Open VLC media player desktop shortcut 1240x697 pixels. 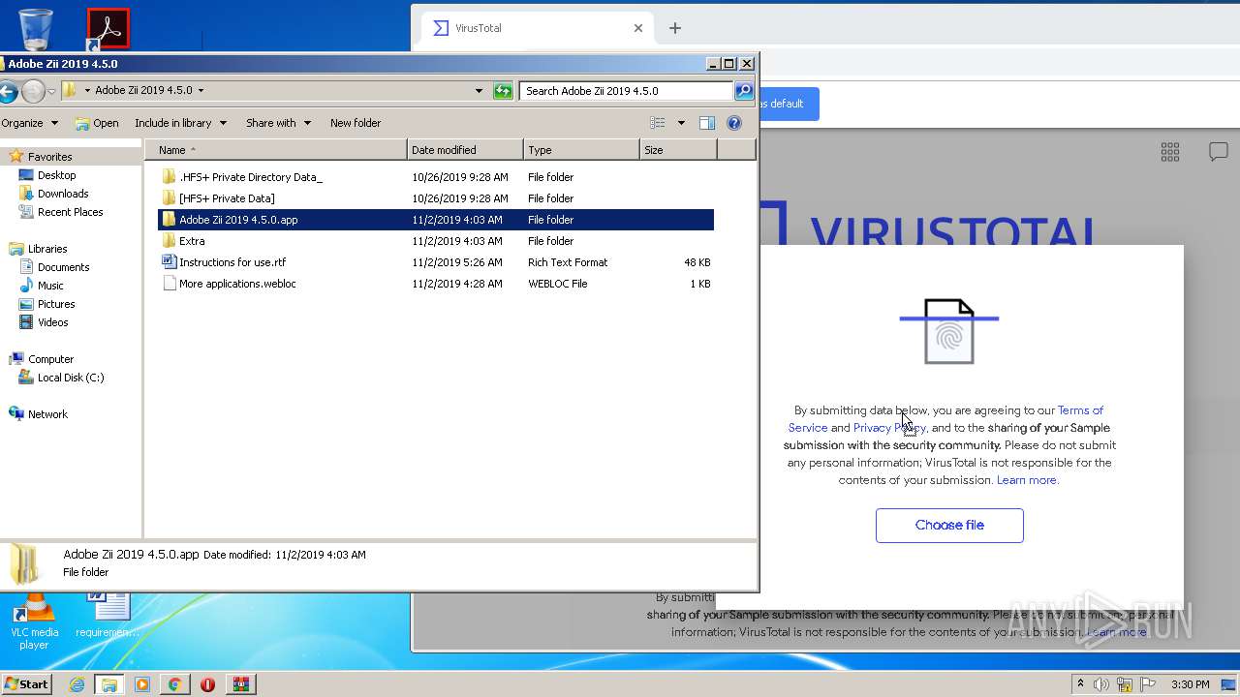pyautogui.click(x=34, y=622)
